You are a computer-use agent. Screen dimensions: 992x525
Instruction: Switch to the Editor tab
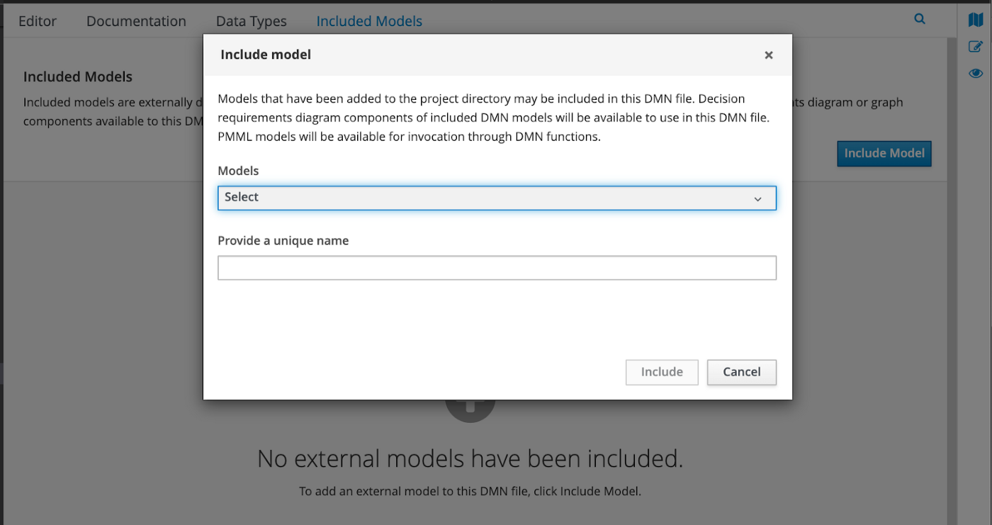pyautogui.click(x=38, y=21)
